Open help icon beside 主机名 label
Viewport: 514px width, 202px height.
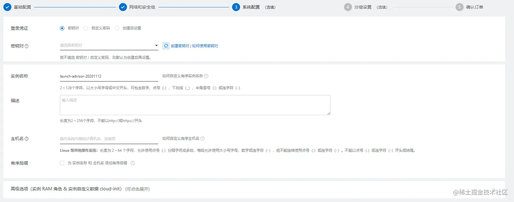[x=27, y=139]
